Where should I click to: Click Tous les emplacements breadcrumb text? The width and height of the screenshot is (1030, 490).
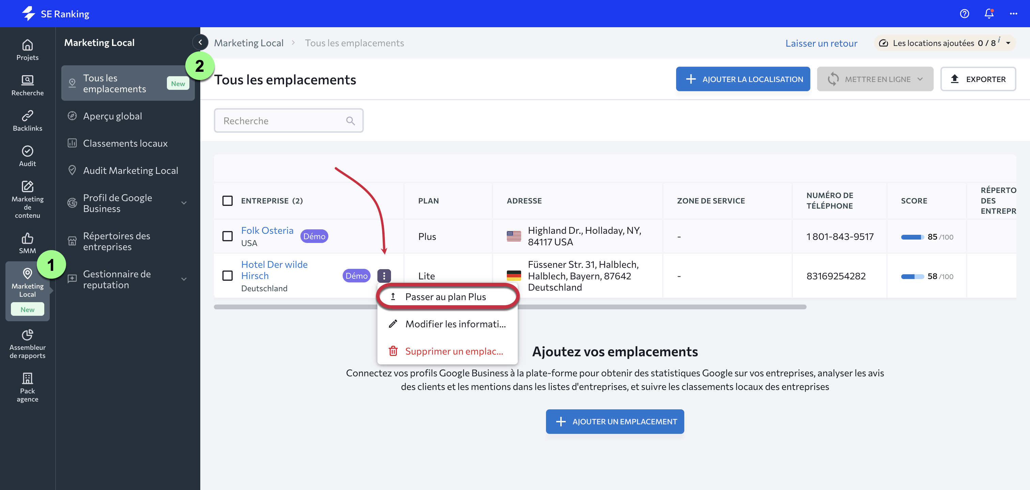point(354,43)
